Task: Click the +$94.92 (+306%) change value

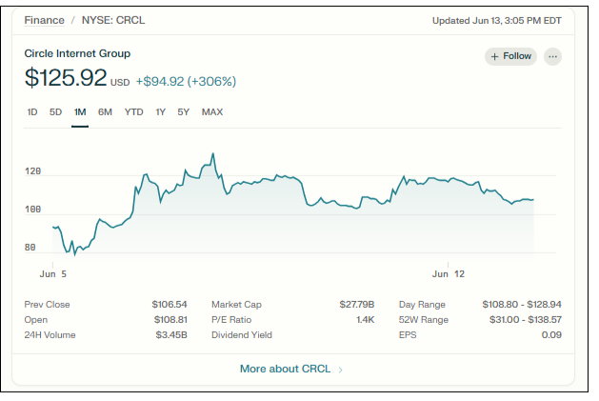Action: [x=186, y=81]
